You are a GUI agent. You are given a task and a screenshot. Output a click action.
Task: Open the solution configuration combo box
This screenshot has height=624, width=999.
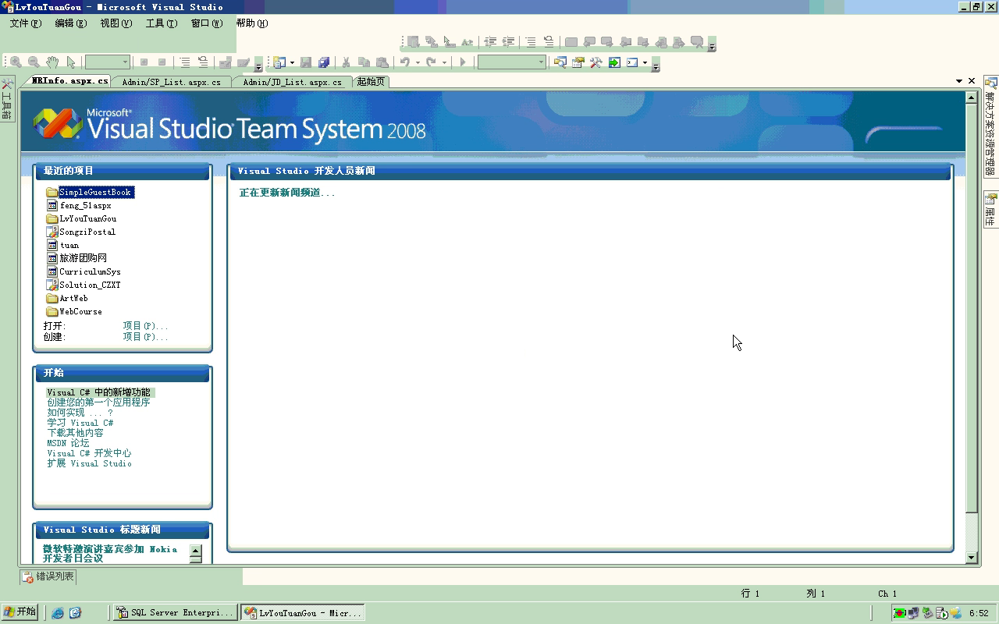[x=512, y=62]
